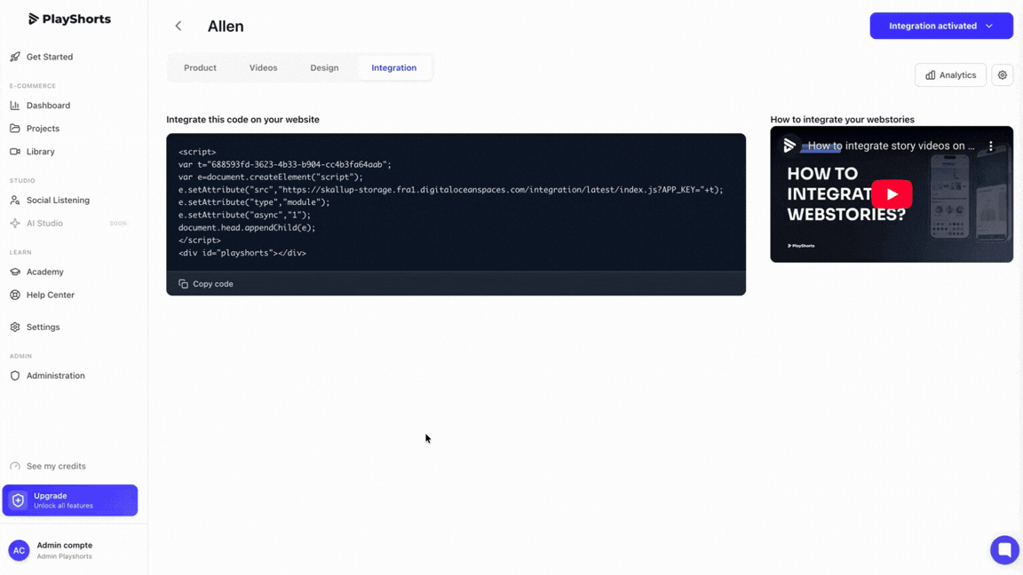Image resolution: width=1023 pixels, height=575 pixels.
Task: Click the PlayShorts logo
Action: pyautogui.click(x=70, y=19)
